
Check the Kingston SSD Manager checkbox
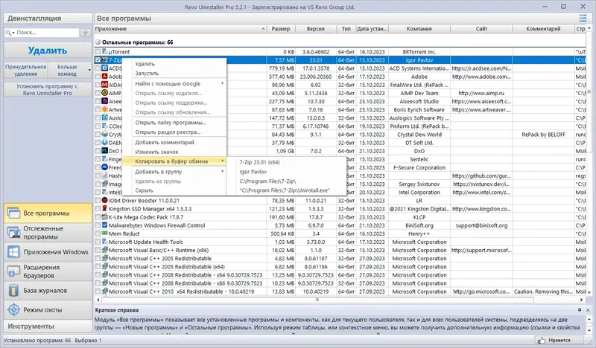98,209
